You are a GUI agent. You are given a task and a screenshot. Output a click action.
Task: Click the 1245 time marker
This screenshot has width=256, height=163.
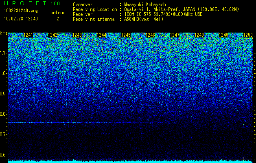point(126,35)
